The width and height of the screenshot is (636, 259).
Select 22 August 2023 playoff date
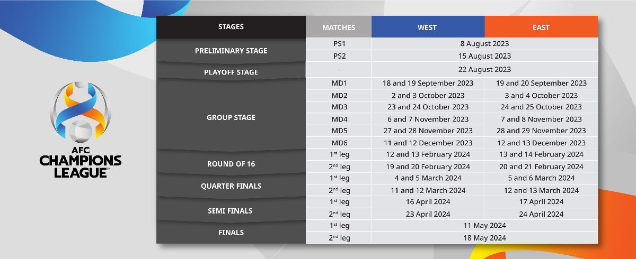coord(484,69)
